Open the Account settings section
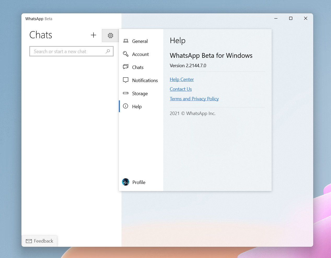 click(141, 54)
